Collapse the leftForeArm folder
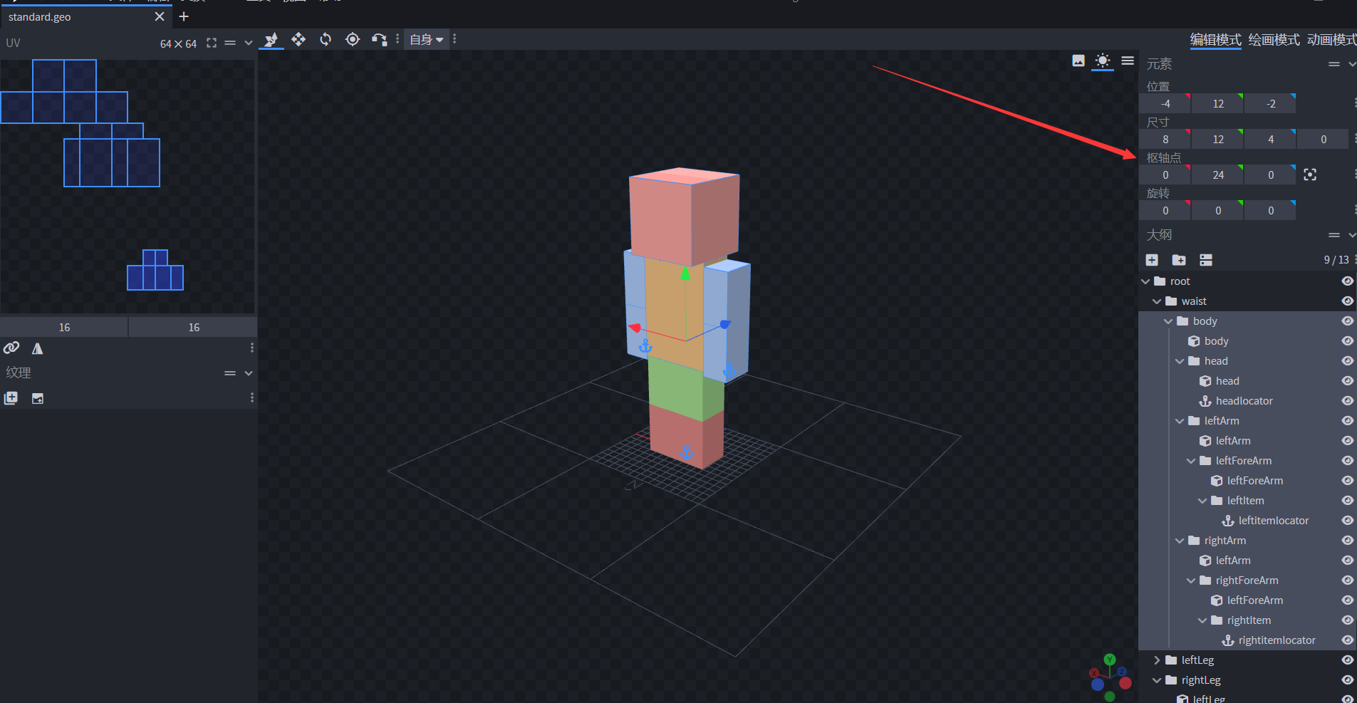This screenshot has height=703, width=1357. [1191, 461]
